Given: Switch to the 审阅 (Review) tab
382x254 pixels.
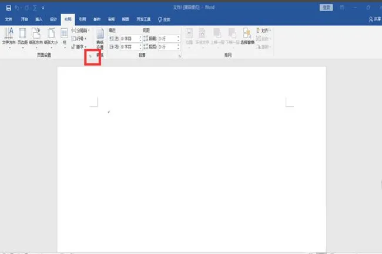Looking at the screenshot, I should (111, 19).
